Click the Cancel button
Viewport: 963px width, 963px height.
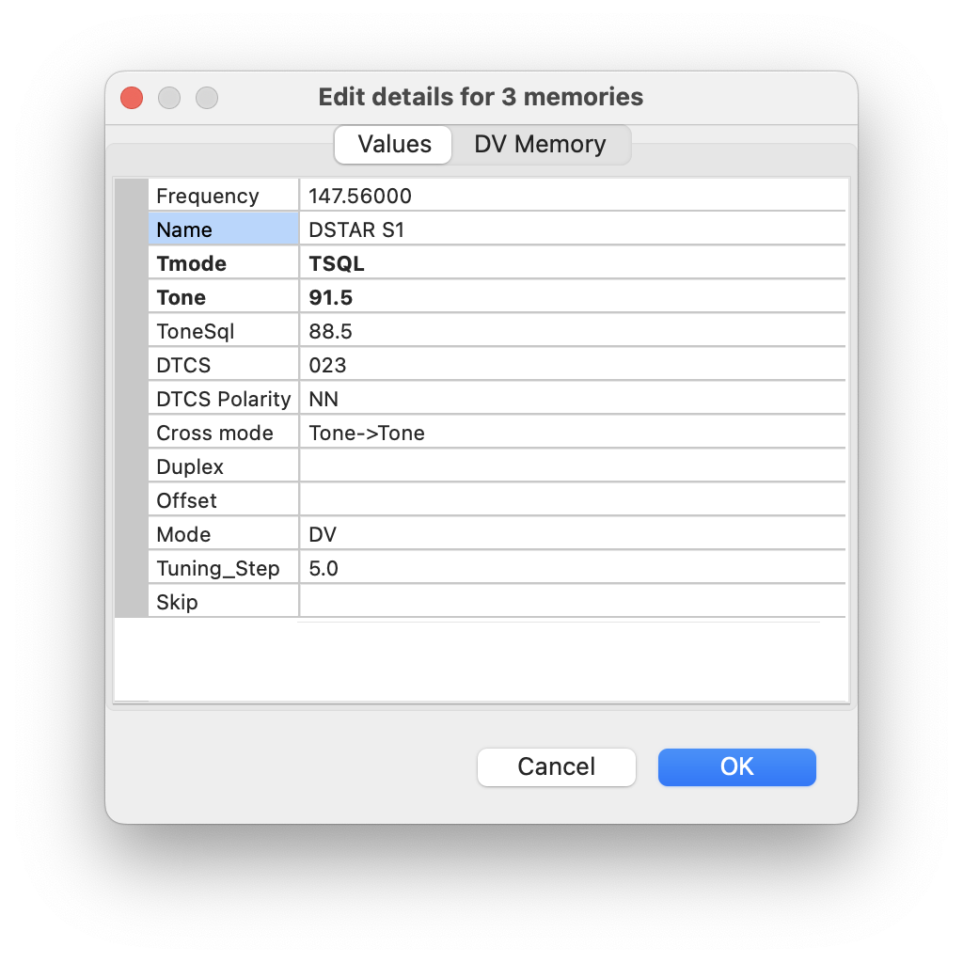point(556,766)
